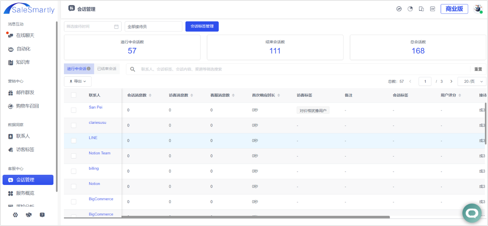The width and height of the screenshot is (488, 226).
Task: Click the compass icon in top header
Action: pyautogui.click(x=399, y=9)
